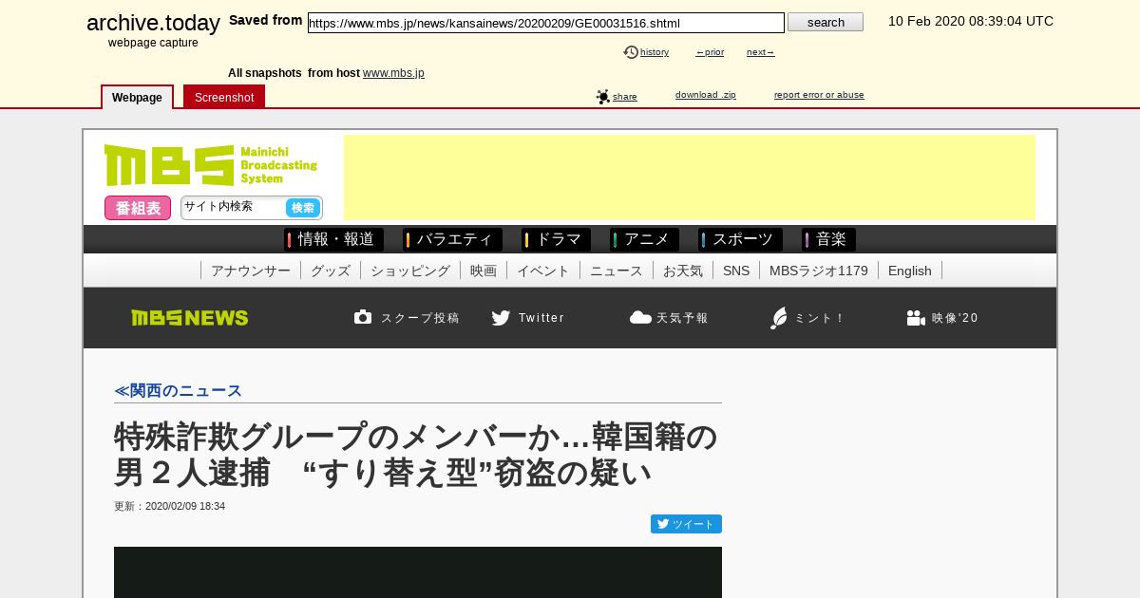Download the .zip archive
The width and height of the screenshot is (1140, 598).
coord(706,95)
